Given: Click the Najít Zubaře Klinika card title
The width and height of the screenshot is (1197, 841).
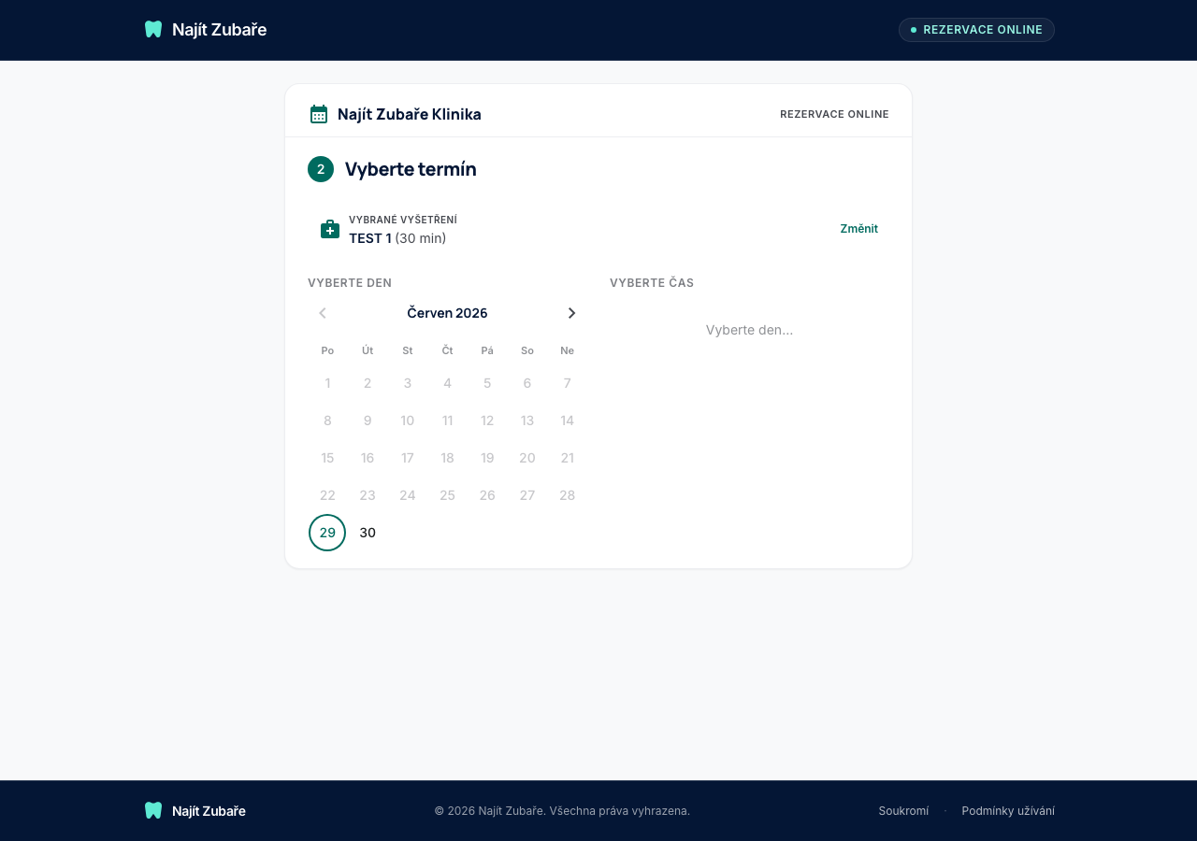Looking at the screenshot, I should (x=410, y=114).
